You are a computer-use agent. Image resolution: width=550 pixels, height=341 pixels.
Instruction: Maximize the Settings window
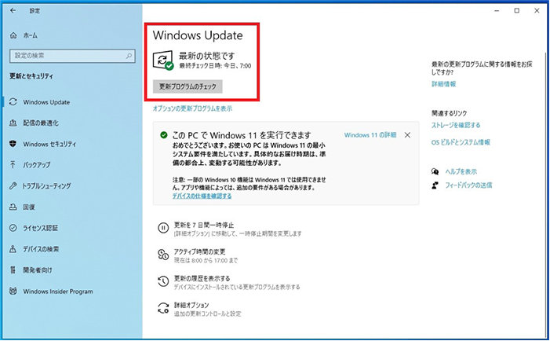click(517, 11)
